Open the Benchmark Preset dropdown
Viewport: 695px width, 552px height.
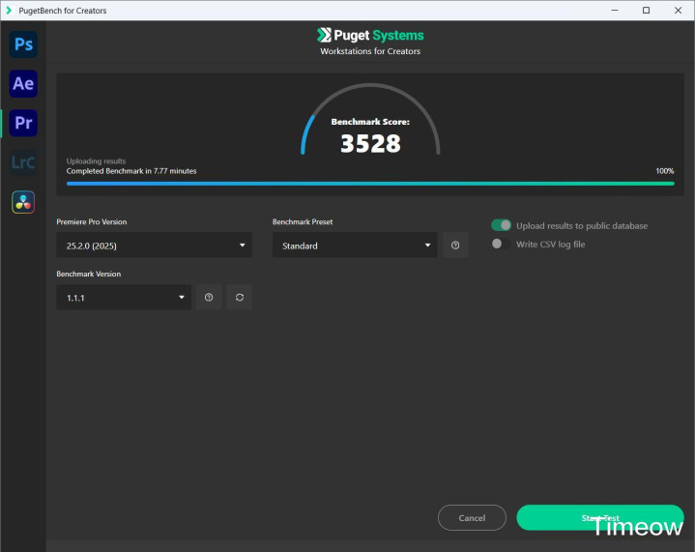click(355, 246)
